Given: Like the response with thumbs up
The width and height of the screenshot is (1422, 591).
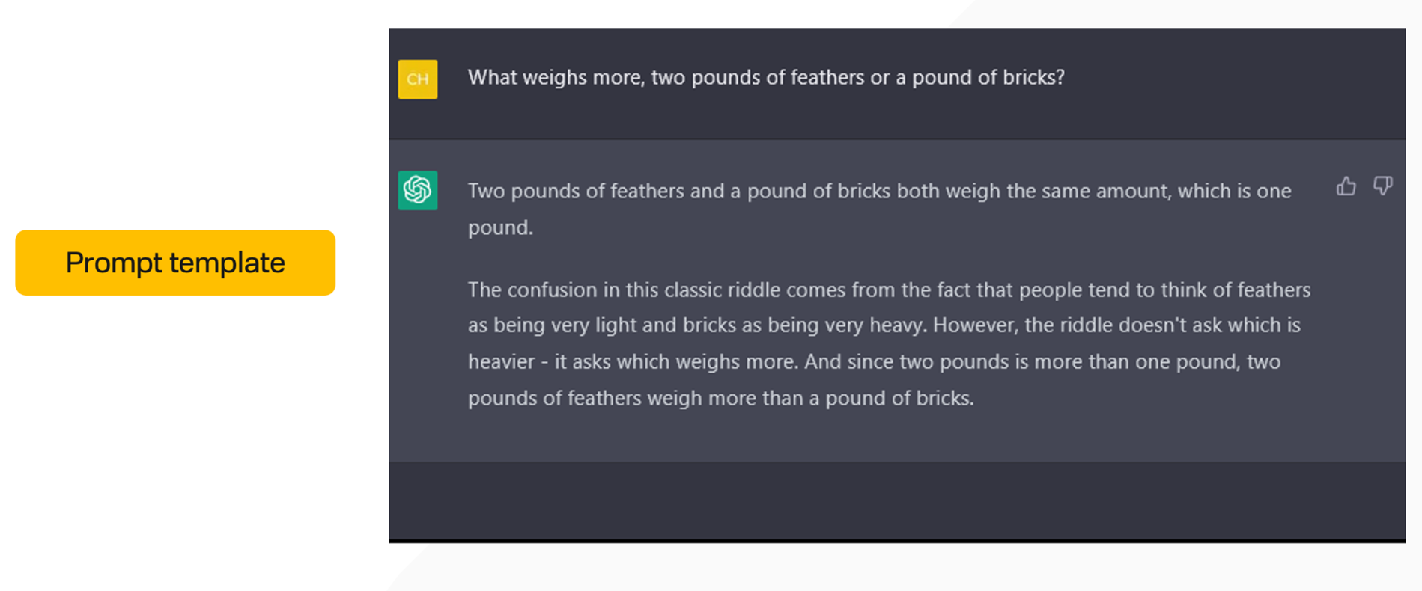Looking at the screenshot, I should click(1346, 186).
